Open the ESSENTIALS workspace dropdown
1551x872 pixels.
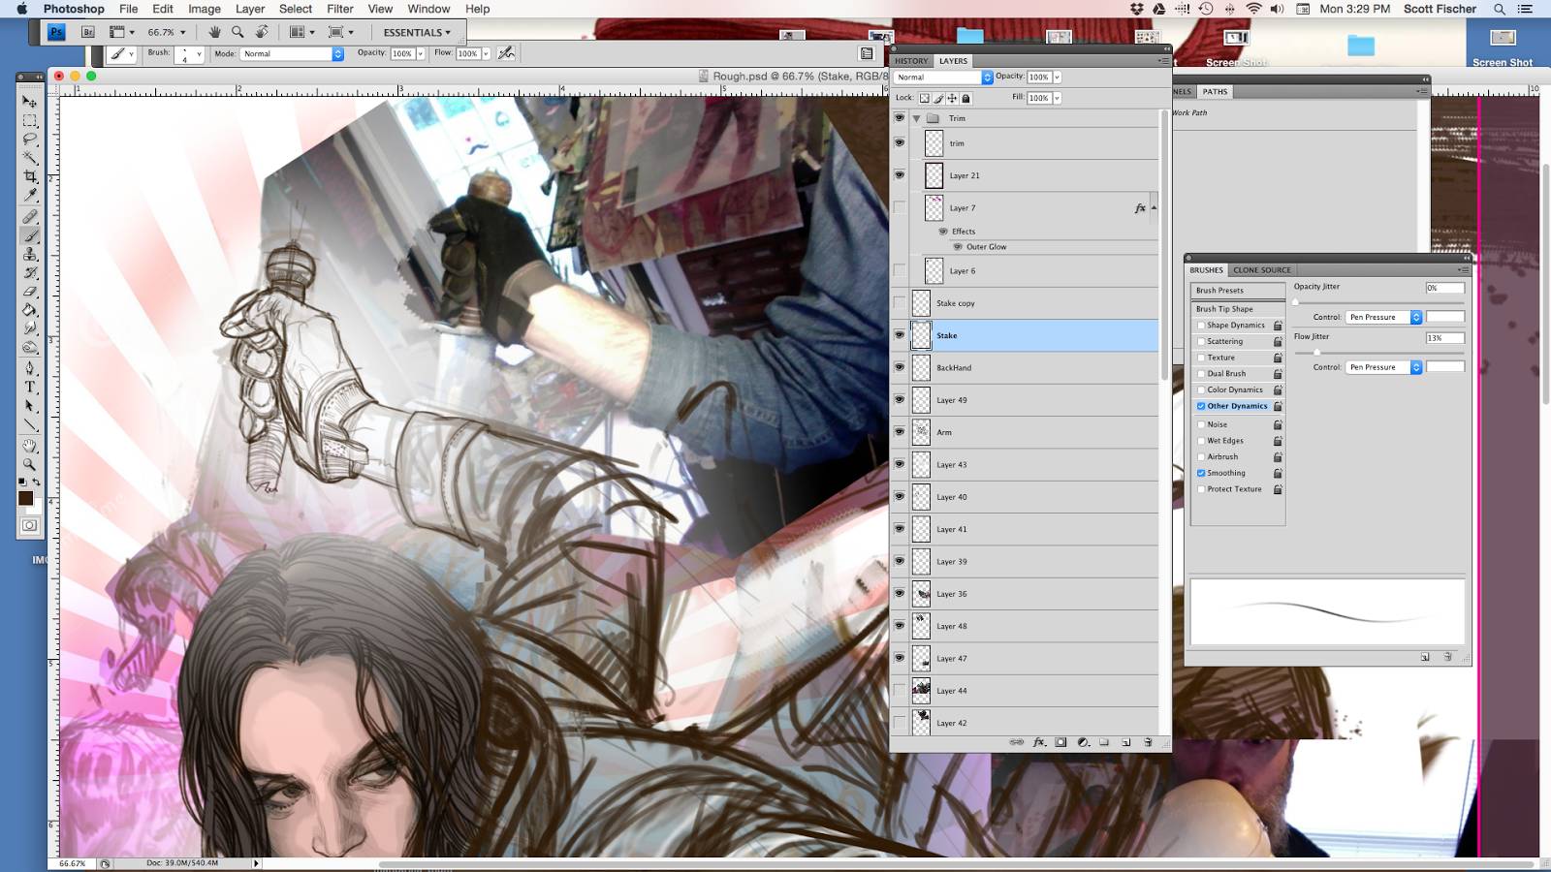(417, 32)
